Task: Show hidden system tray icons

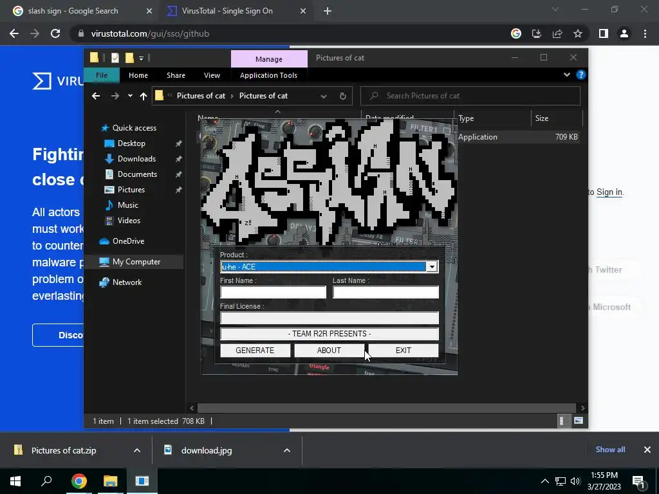Action: 544,481
